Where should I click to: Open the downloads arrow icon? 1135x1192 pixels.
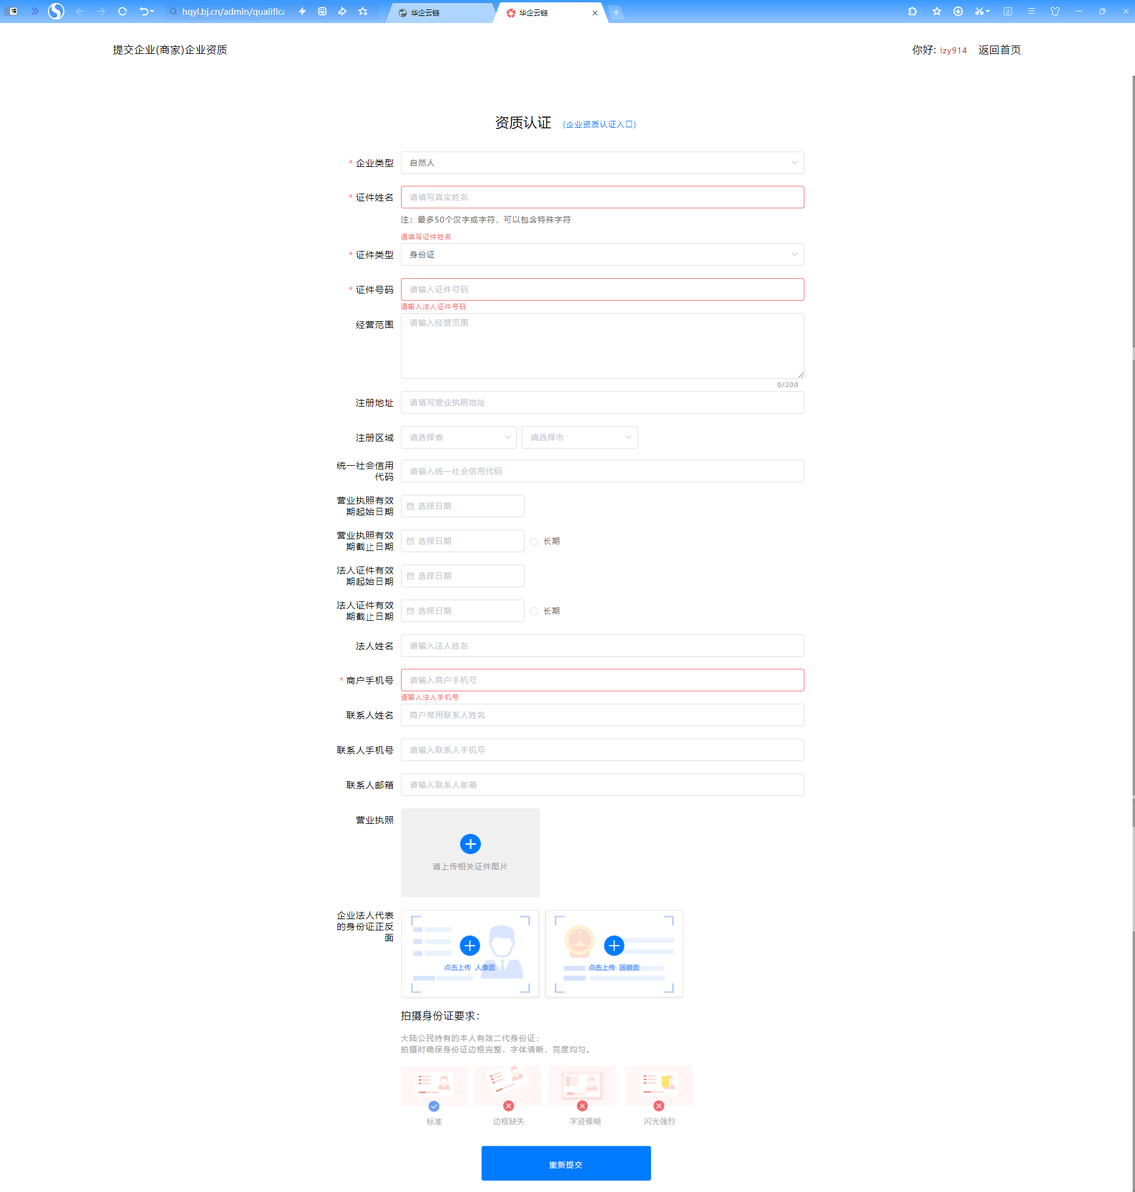click(958, 11)
